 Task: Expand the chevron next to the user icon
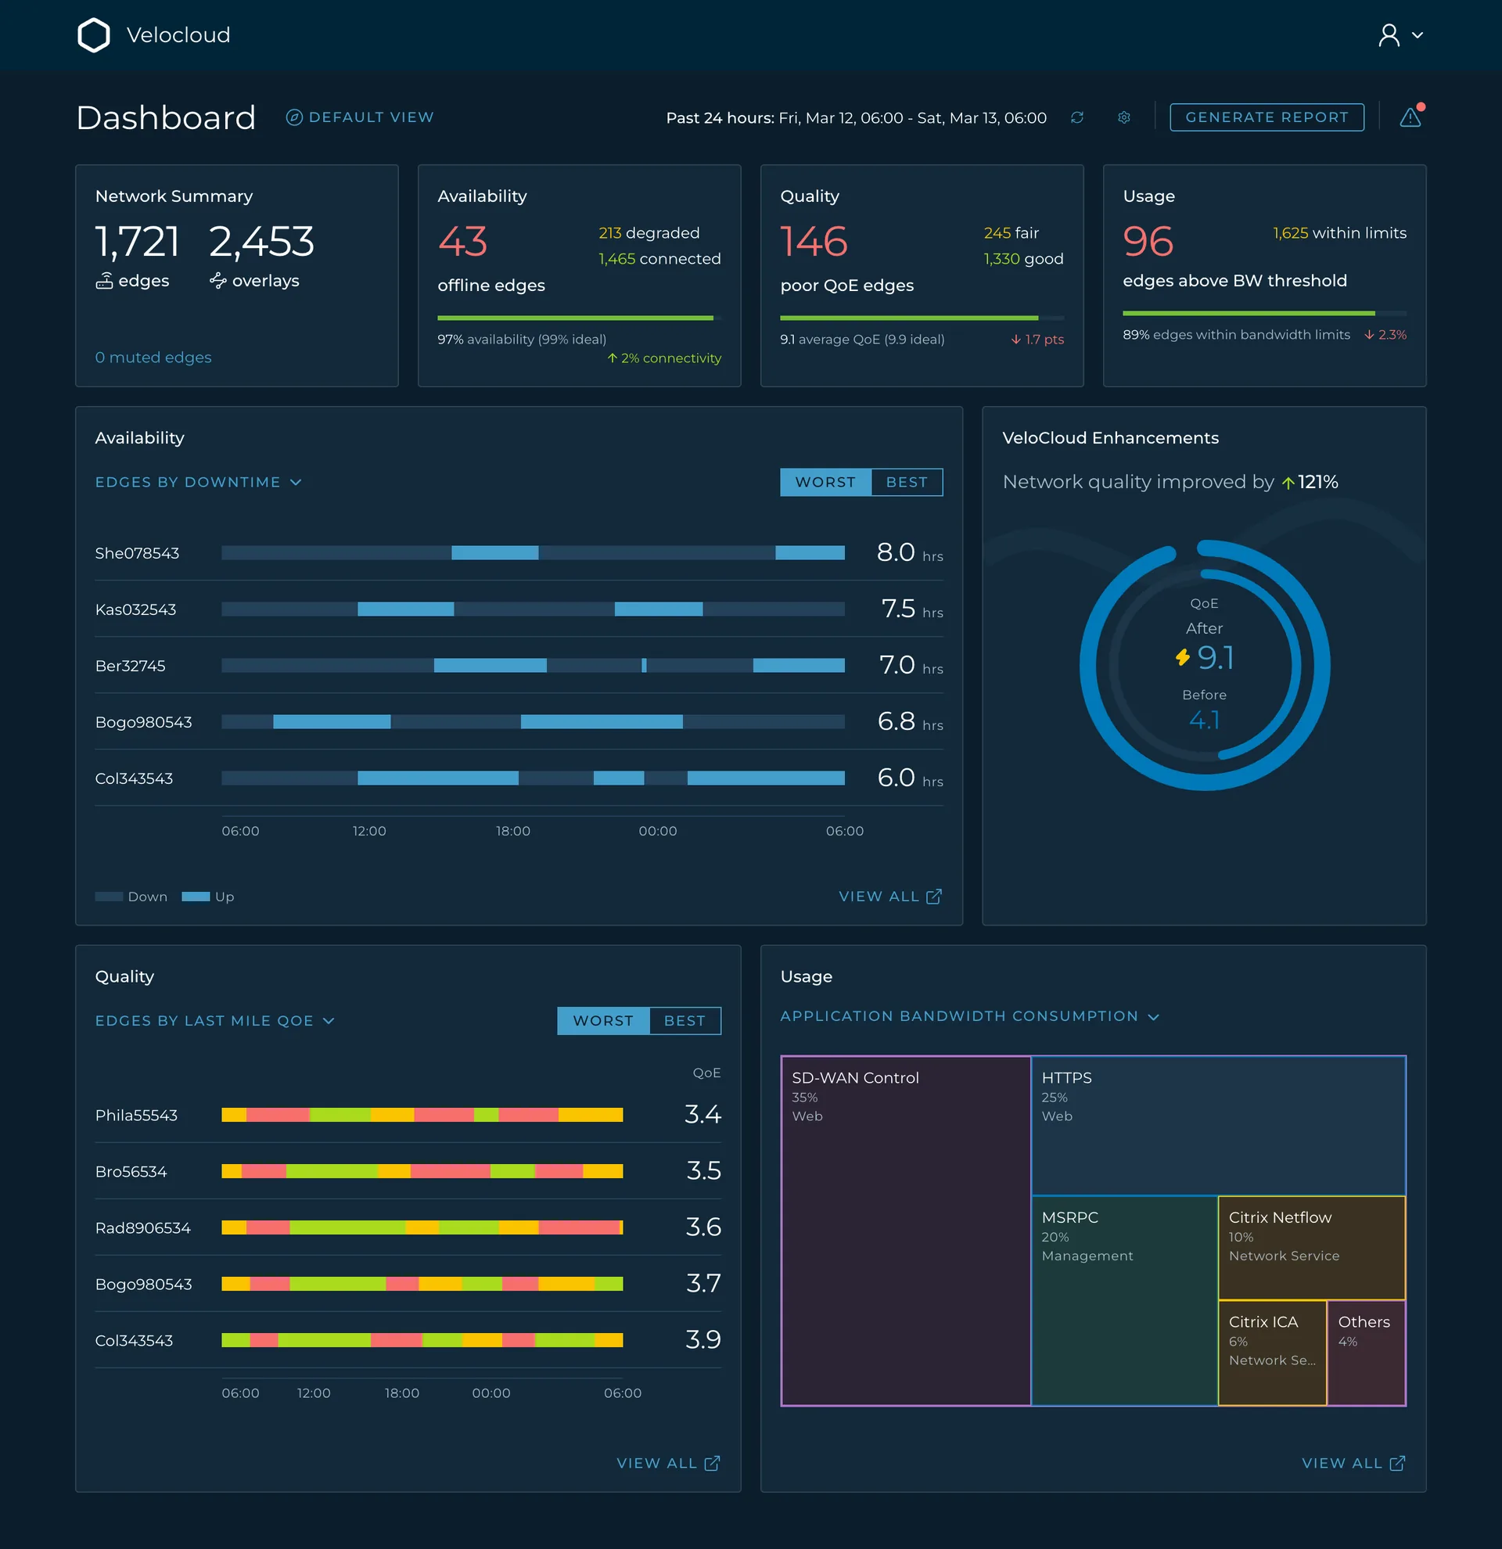(x=1417, y=34)
